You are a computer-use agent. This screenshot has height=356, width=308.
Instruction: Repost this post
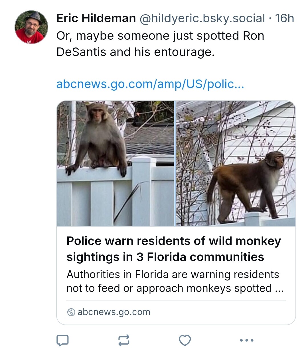(x=124, y=340)
